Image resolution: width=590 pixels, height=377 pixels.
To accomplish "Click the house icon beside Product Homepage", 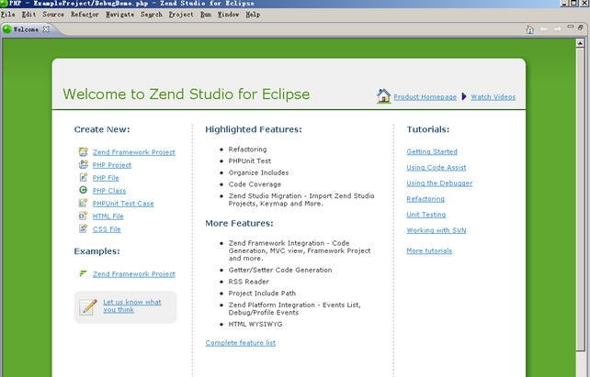I will click(383, 95).
